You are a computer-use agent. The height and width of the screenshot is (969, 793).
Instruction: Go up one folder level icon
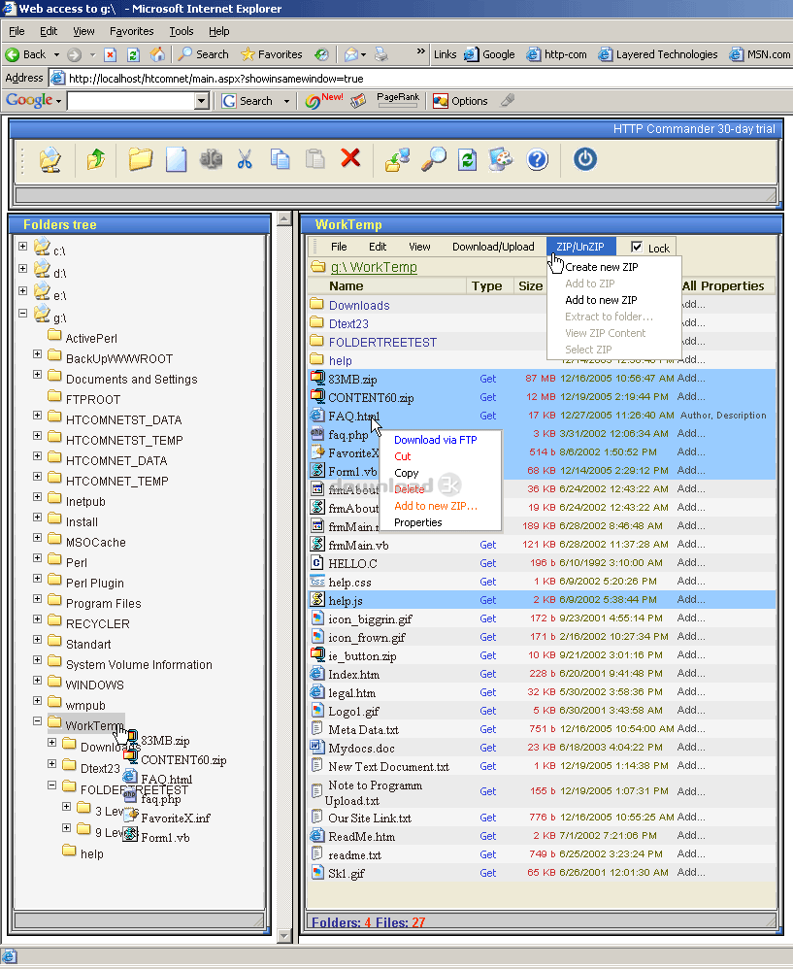(x=96, y=159)
